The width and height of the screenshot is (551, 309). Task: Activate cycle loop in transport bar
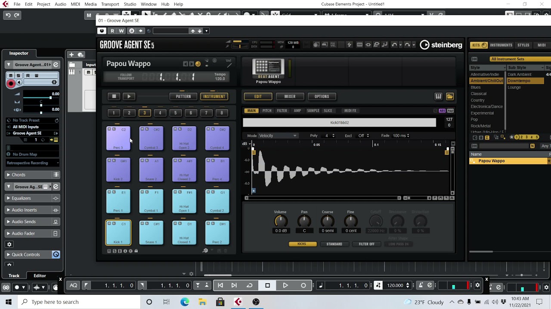coord(250,285)
